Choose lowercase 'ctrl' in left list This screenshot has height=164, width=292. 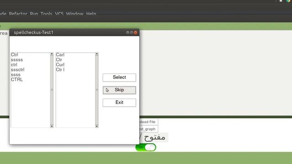(x=14, y=65)
